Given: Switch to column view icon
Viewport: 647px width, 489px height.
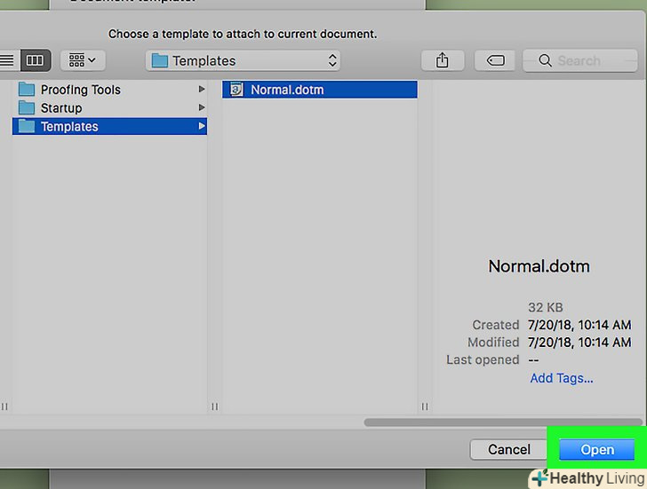Looking at the screenshot, I should [35, 60].
